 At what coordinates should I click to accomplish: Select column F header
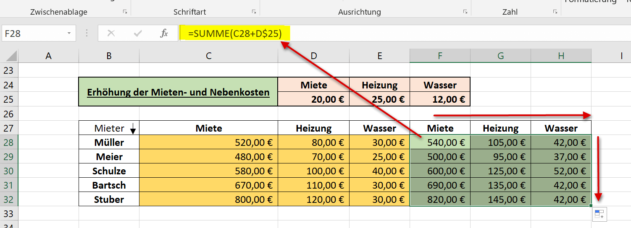coord(440,56)
